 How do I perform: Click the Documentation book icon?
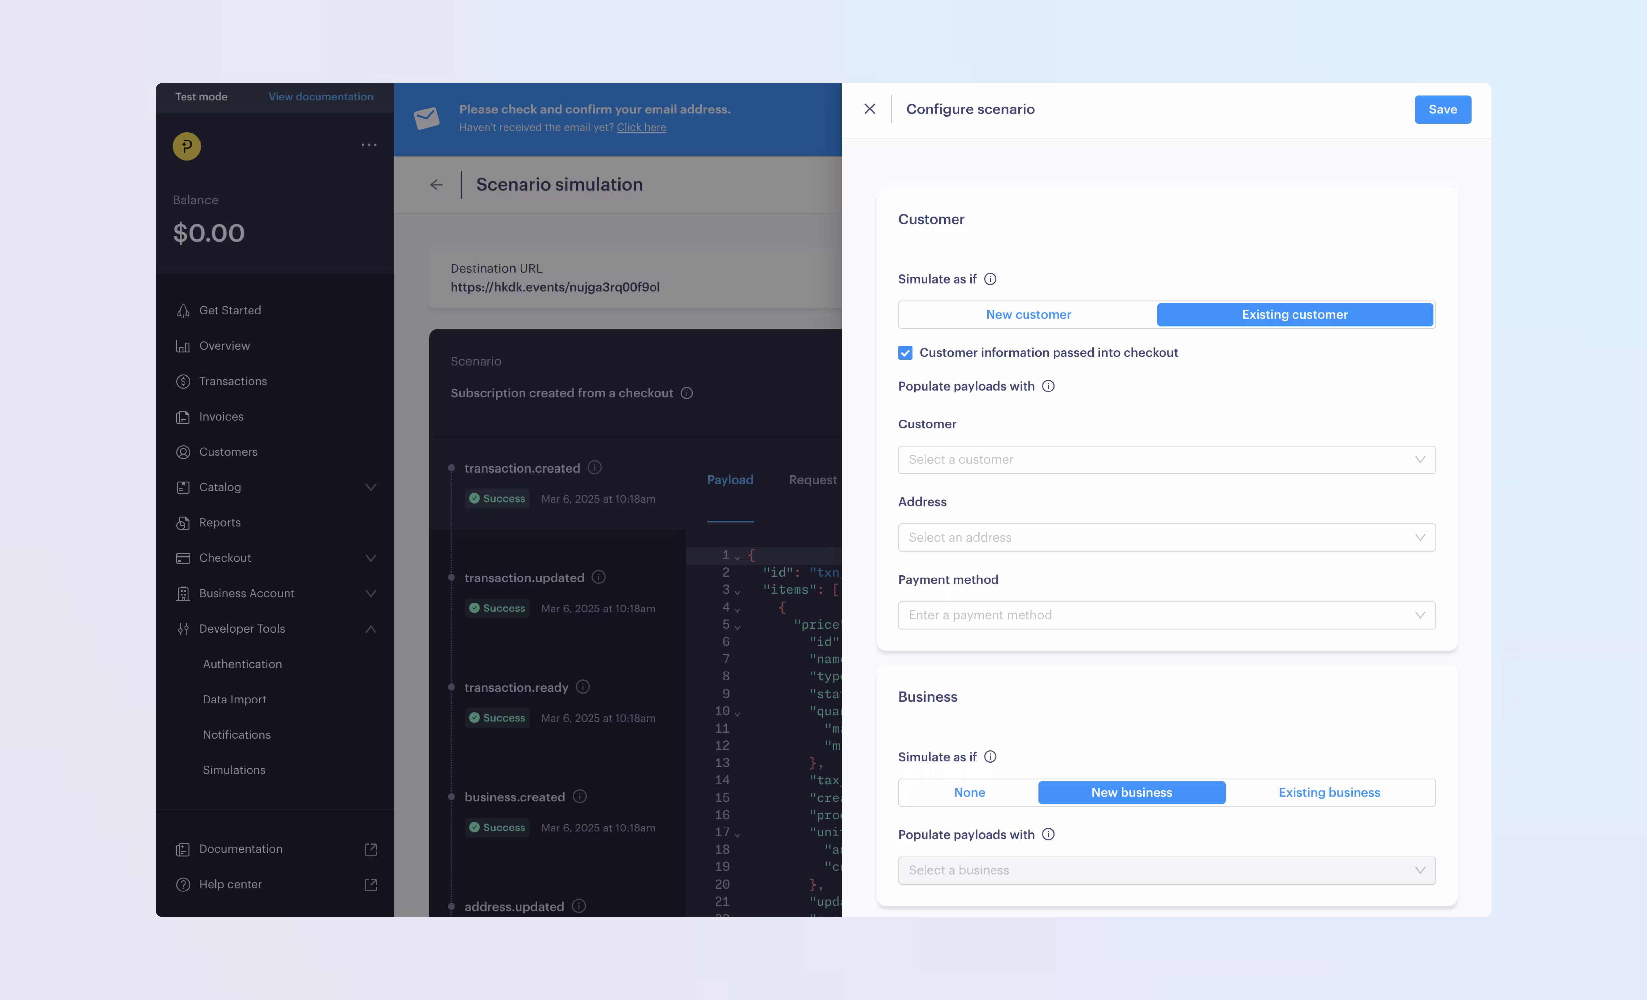pos(183,850)
